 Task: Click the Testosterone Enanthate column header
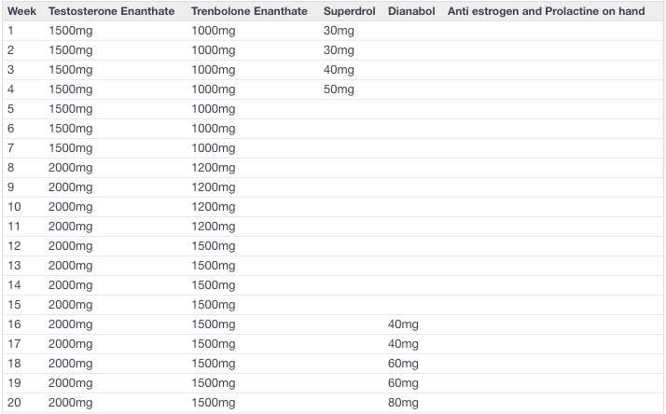[112, 11]
